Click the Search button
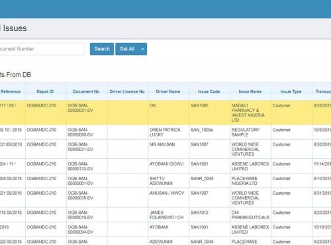This screenshot has width=331, height=245. 102,49
